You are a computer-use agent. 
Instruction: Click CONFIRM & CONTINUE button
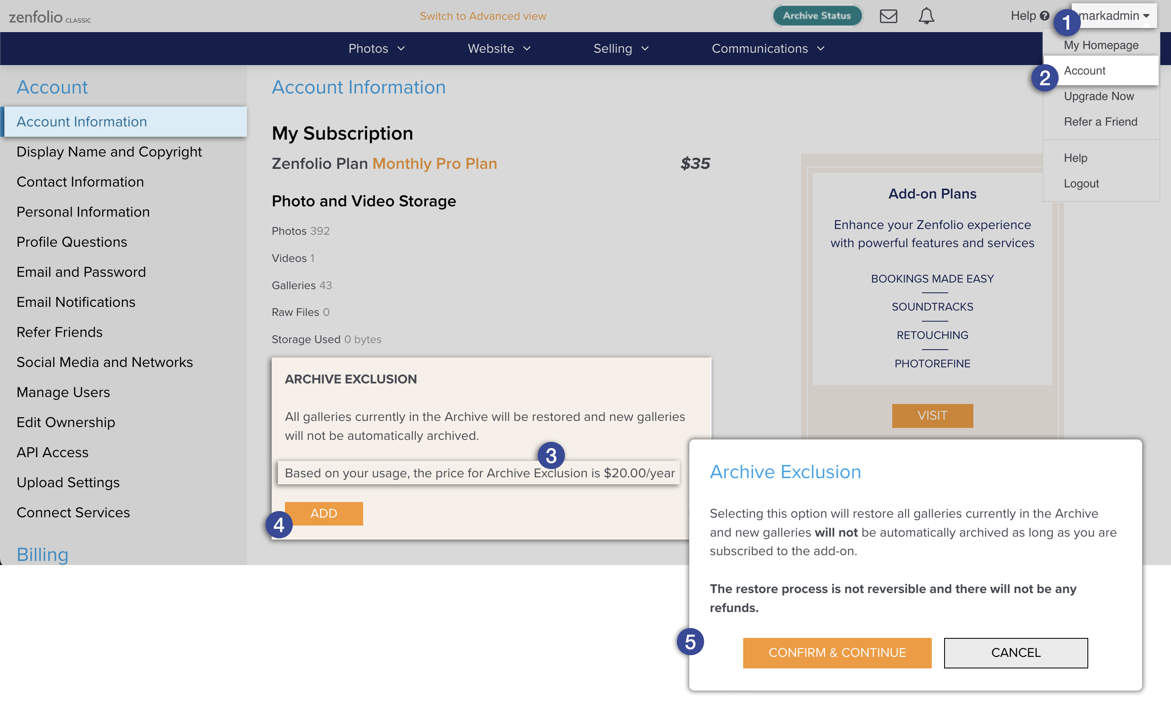point(837,653)
